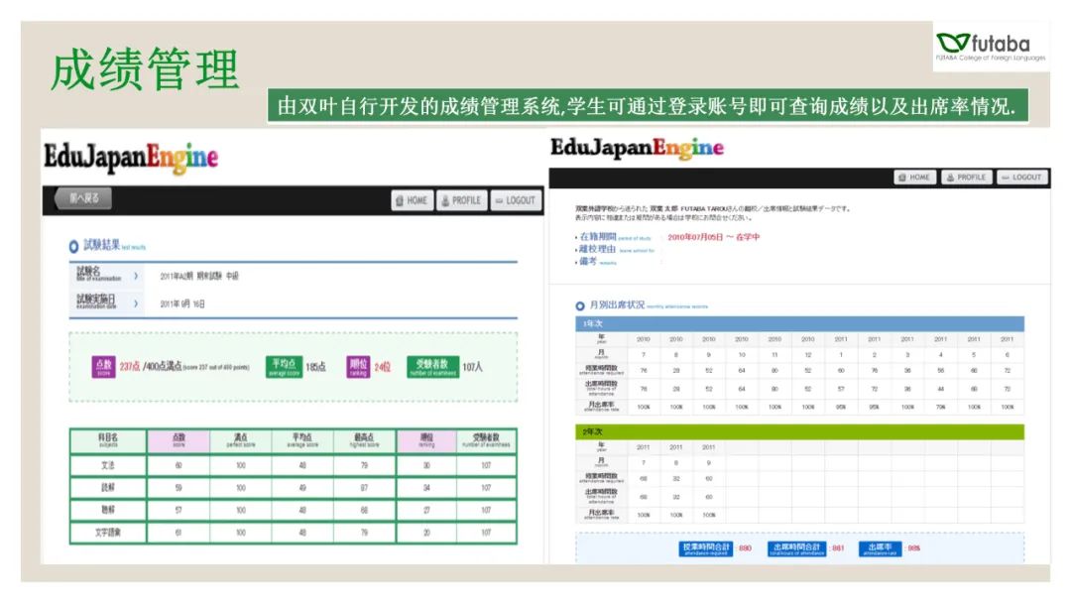Click the circle icon beside 試験結果 heading
Screen dimensions: 1071x603
pos(74,246)
